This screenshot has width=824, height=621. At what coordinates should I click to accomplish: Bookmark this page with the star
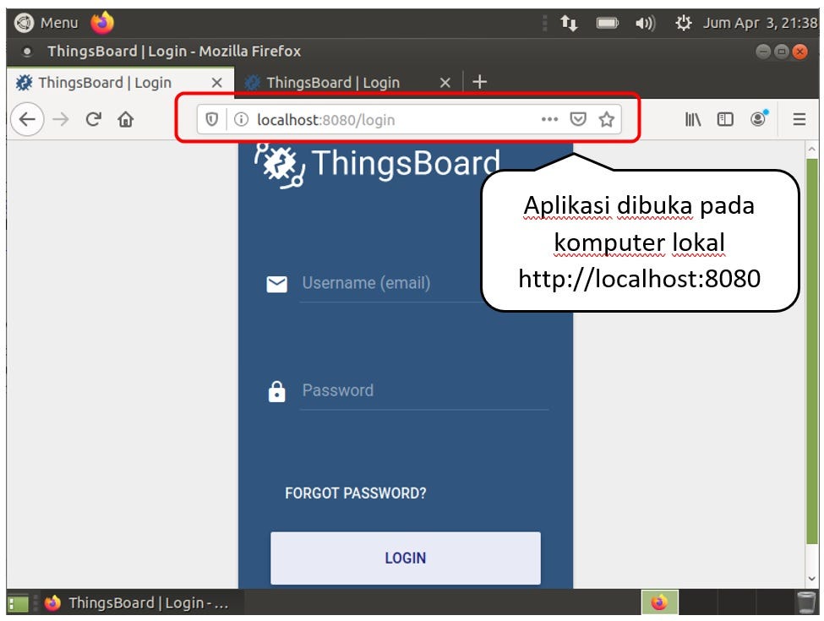coord(607,120)
